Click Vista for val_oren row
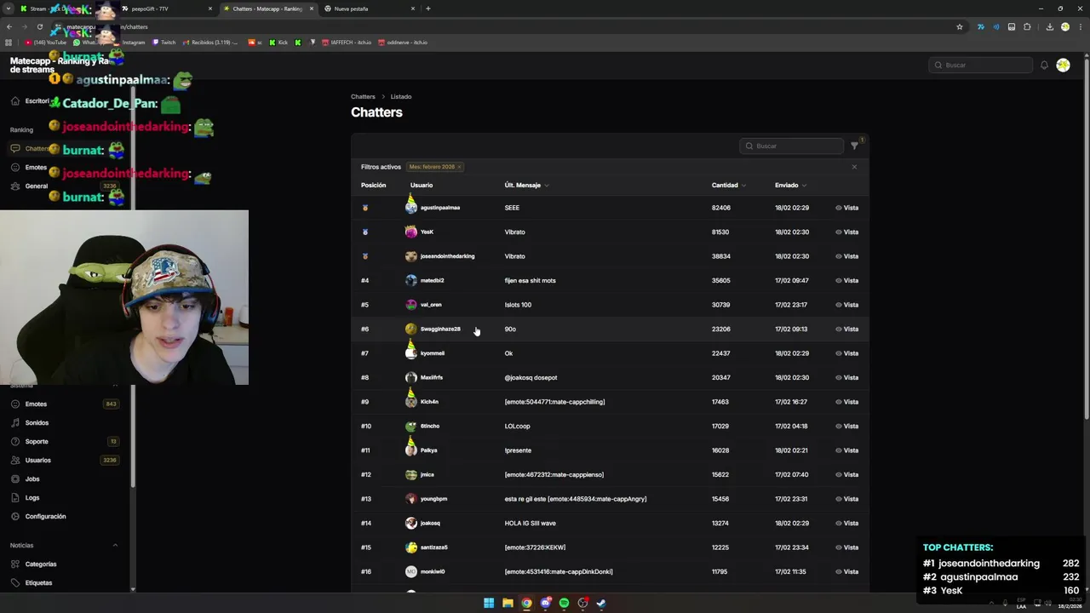Image resolution: width=1090 pixels, height=613 pixels. click(x=846, y=305)
